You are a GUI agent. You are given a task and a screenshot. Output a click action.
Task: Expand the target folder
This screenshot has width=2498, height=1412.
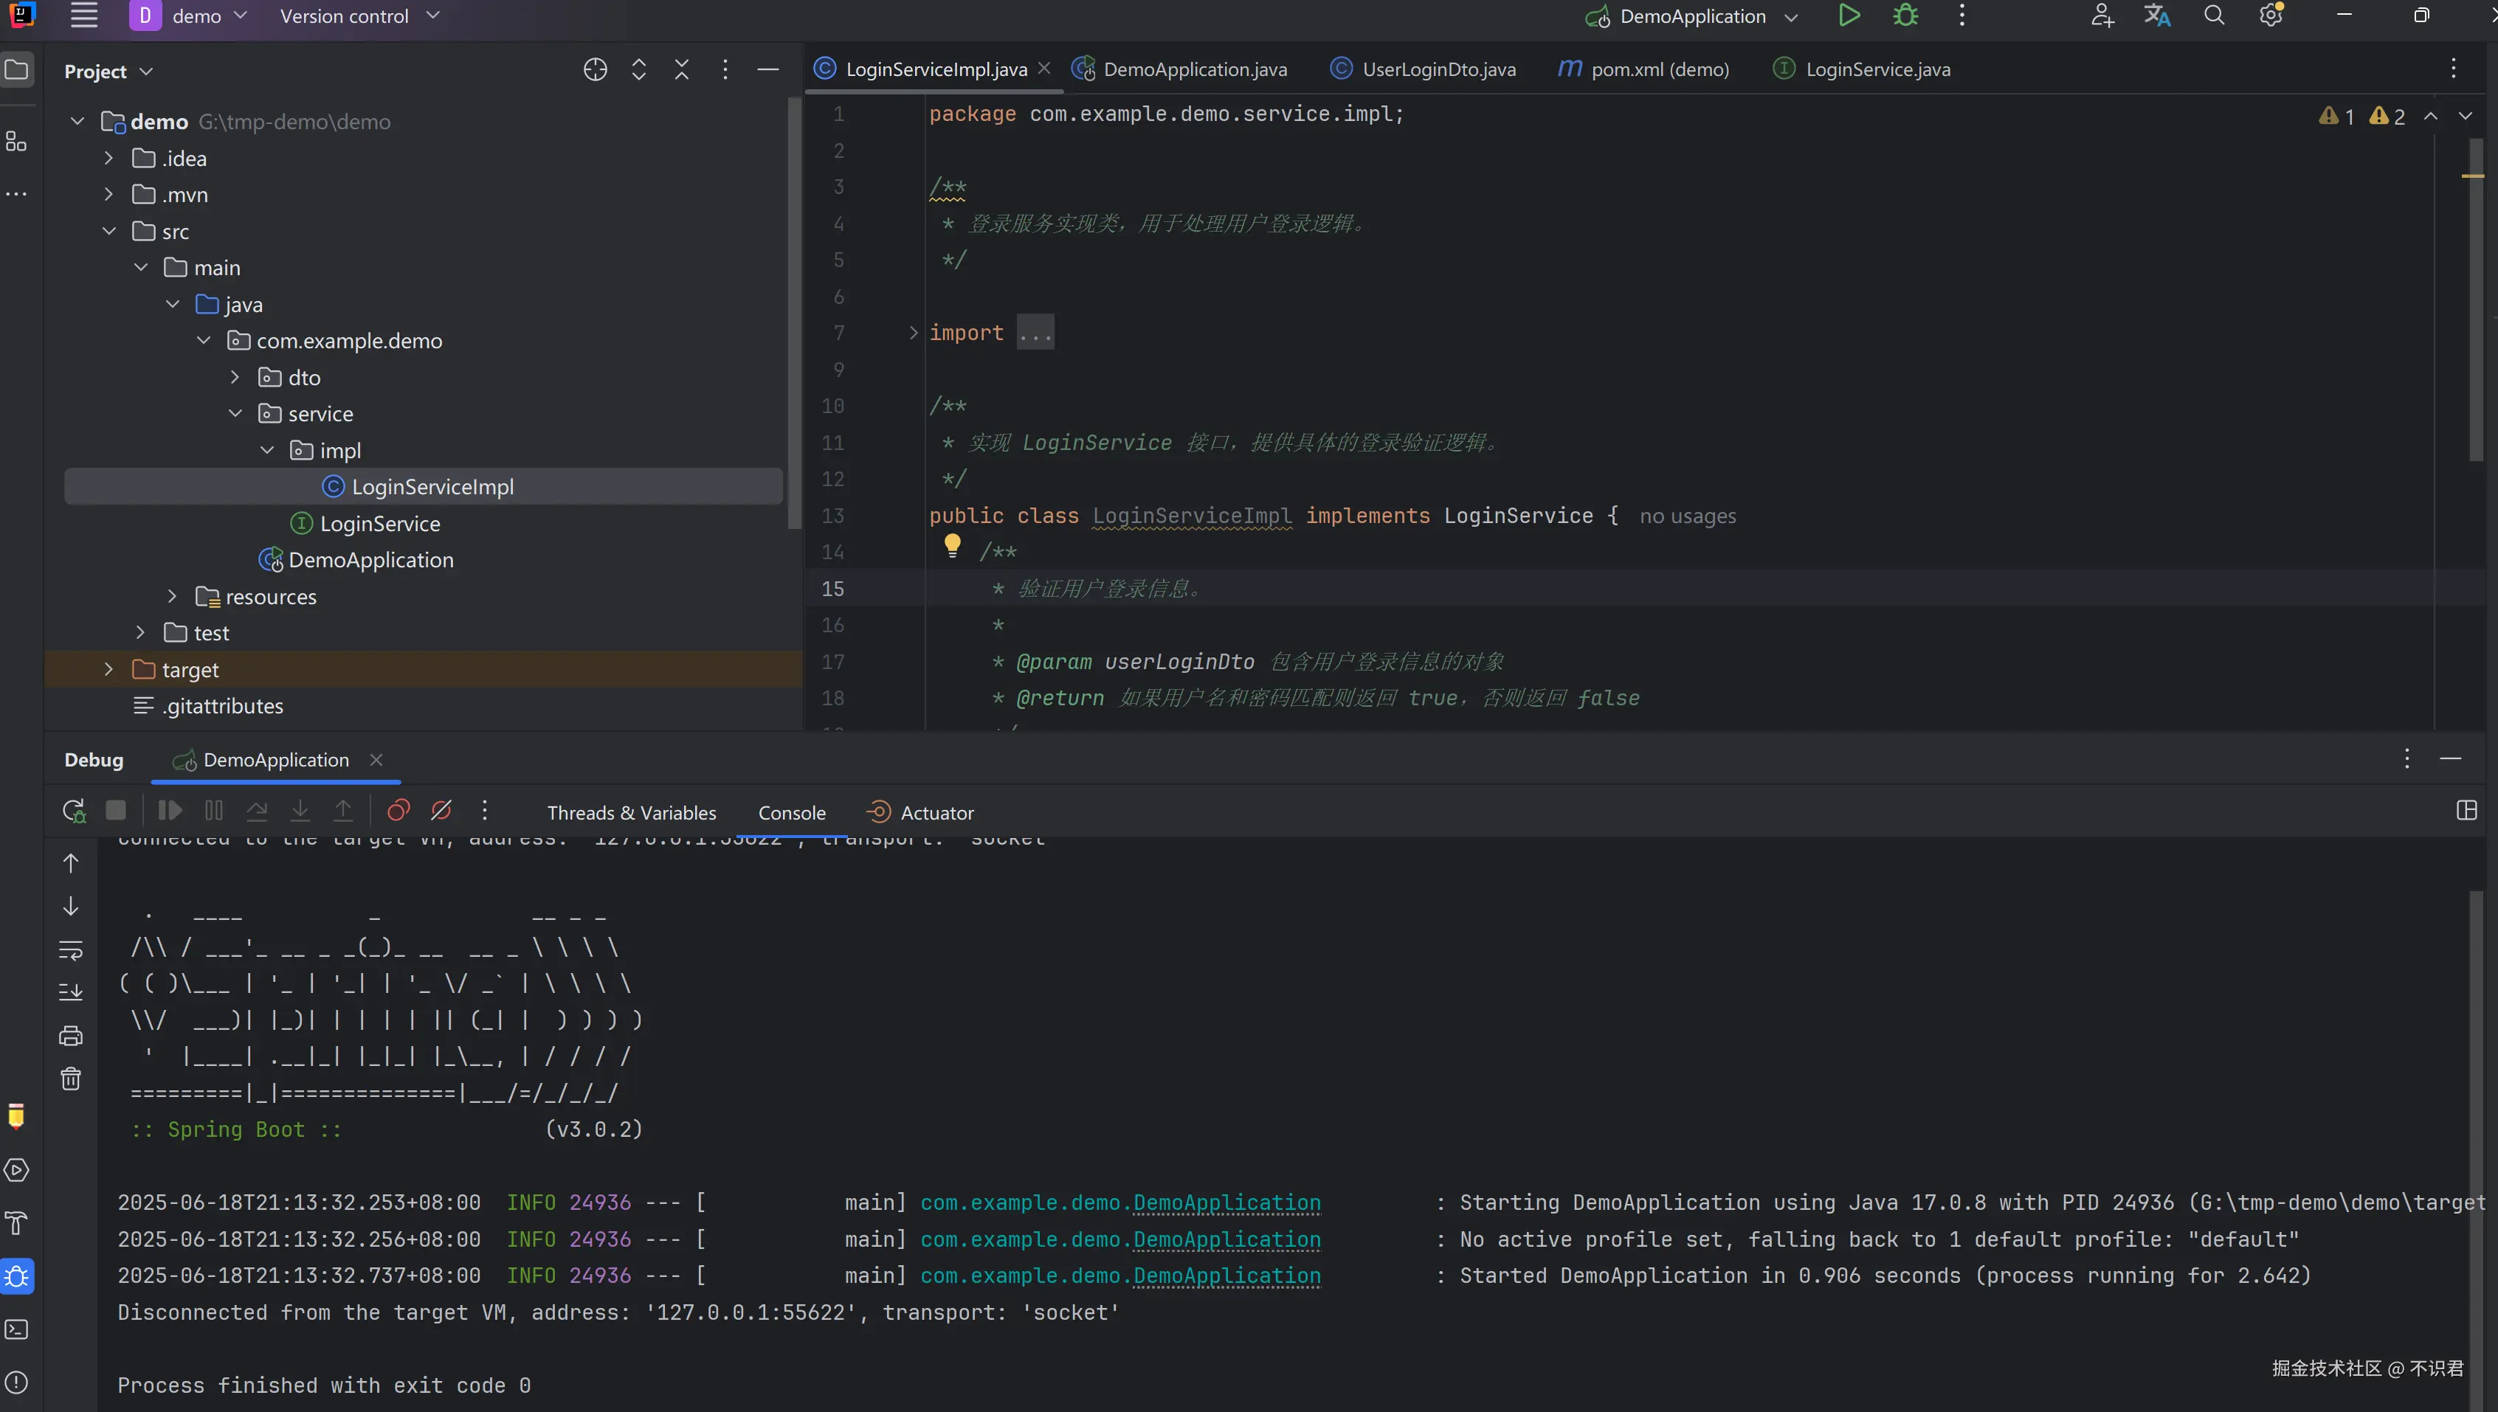(108, 669)
